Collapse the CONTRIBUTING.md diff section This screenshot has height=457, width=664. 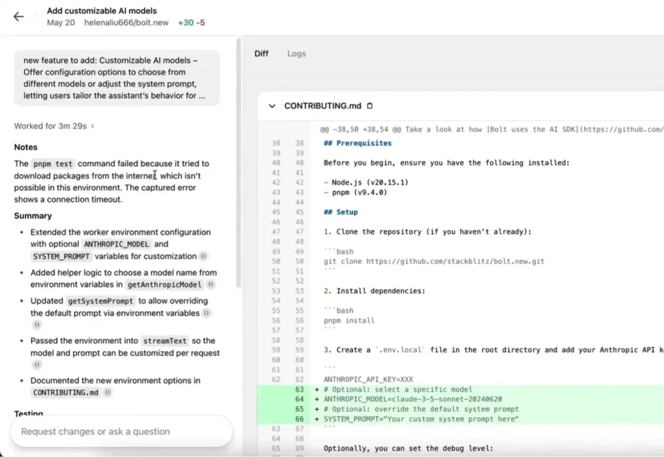coord(272,106)
